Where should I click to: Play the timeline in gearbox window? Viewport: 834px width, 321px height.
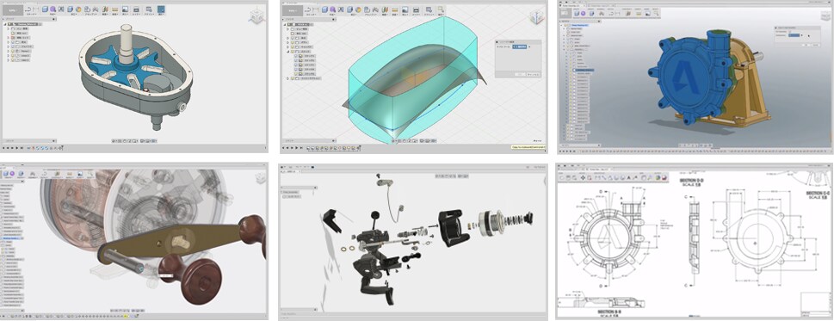point(16,148)
